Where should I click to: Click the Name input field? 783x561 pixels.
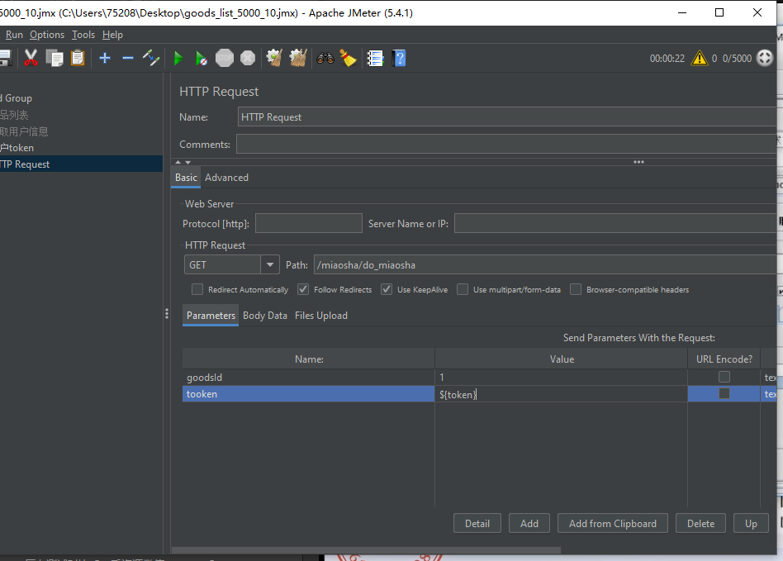pyautogui.click(x=507, y=116)
